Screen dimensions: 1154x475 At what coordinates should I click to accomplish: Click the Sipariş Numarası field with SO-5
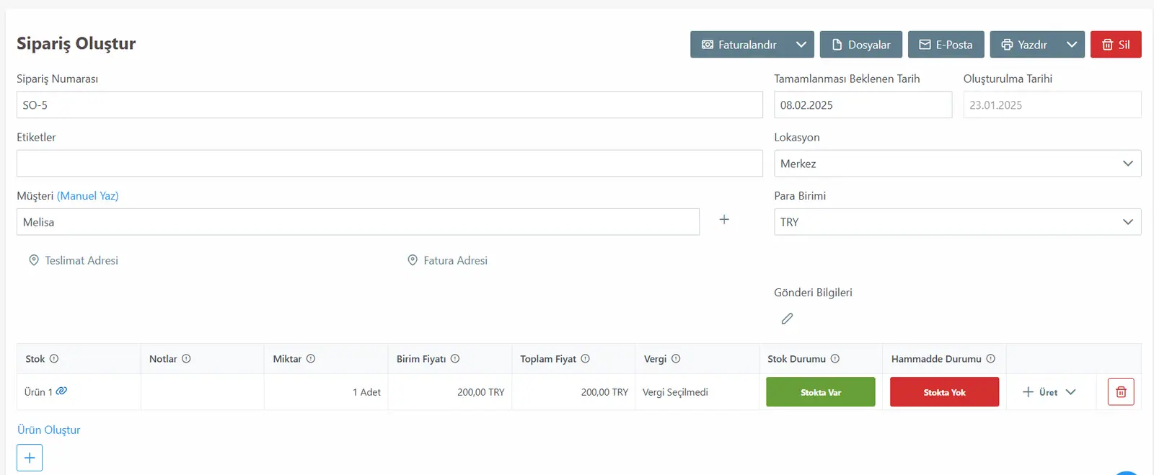[389, 105]
